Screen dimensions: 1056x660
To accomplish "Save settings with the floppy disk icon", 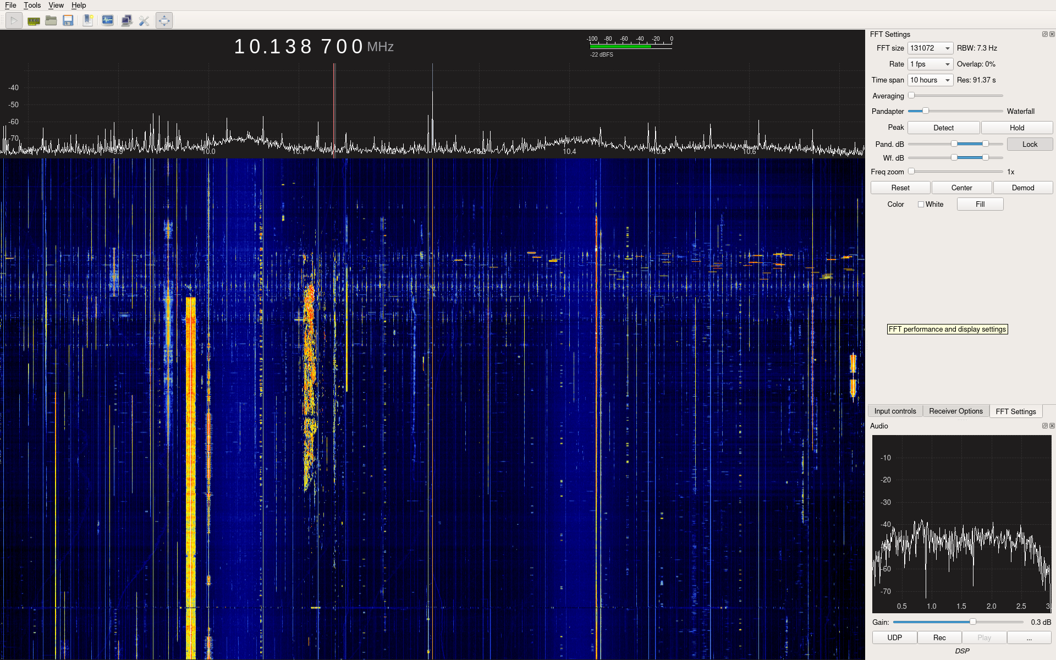I will coord(68,21).
